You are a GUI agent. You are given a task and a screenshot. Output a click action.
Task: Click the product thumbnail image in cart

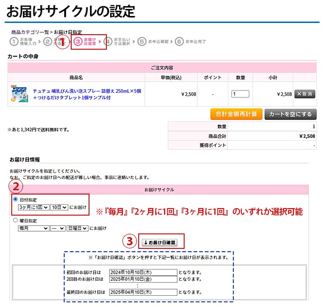point(19,94)
